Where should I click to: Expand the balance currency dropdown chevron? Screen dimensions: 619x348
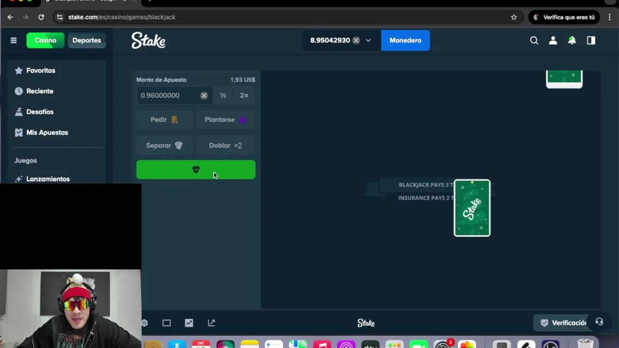[x=368, y=41]
